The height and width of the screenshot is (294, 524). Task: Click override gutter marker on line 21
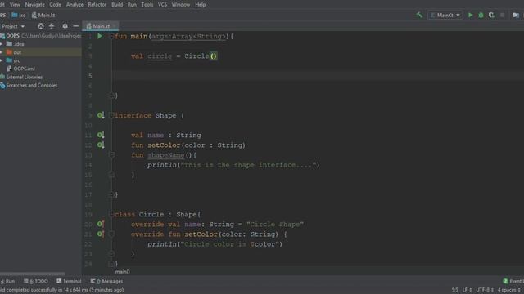coord(100,234)
